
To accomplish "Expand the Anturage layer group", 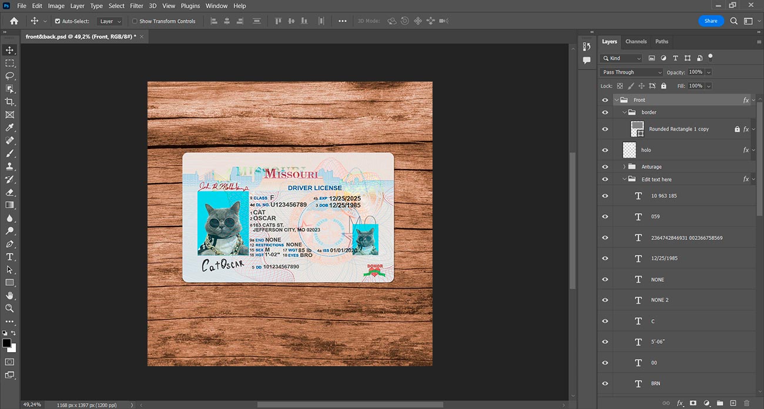I will [x=624, y=167].
